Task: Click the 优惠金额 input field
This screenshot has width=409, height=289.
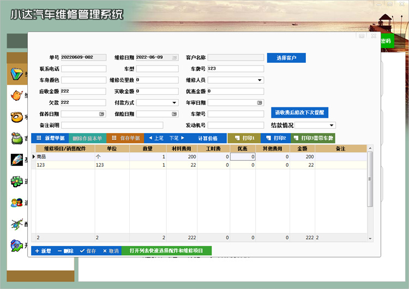Action: point(236,91)
